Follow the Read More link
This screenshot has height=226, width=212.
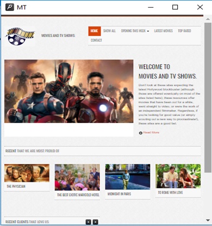(151, 133)
